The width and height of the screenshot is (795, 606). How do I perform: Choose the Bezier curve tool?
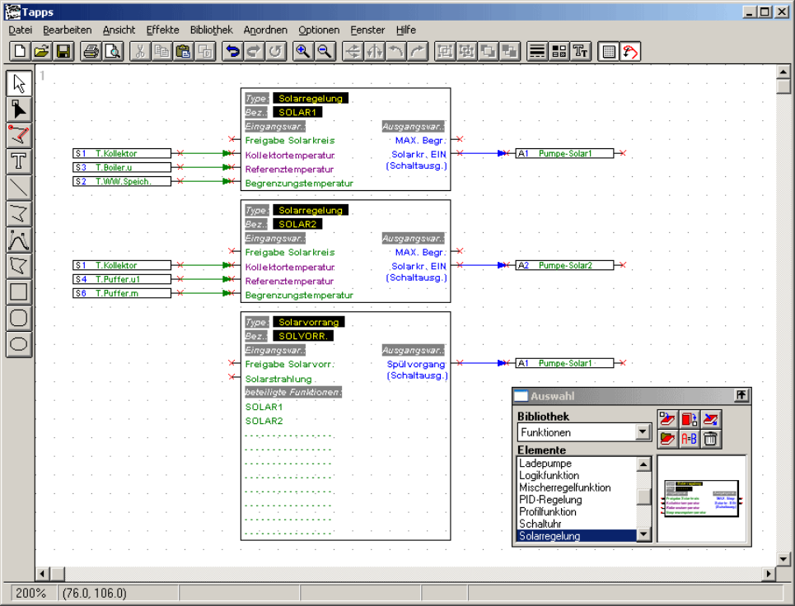[20, 240]
